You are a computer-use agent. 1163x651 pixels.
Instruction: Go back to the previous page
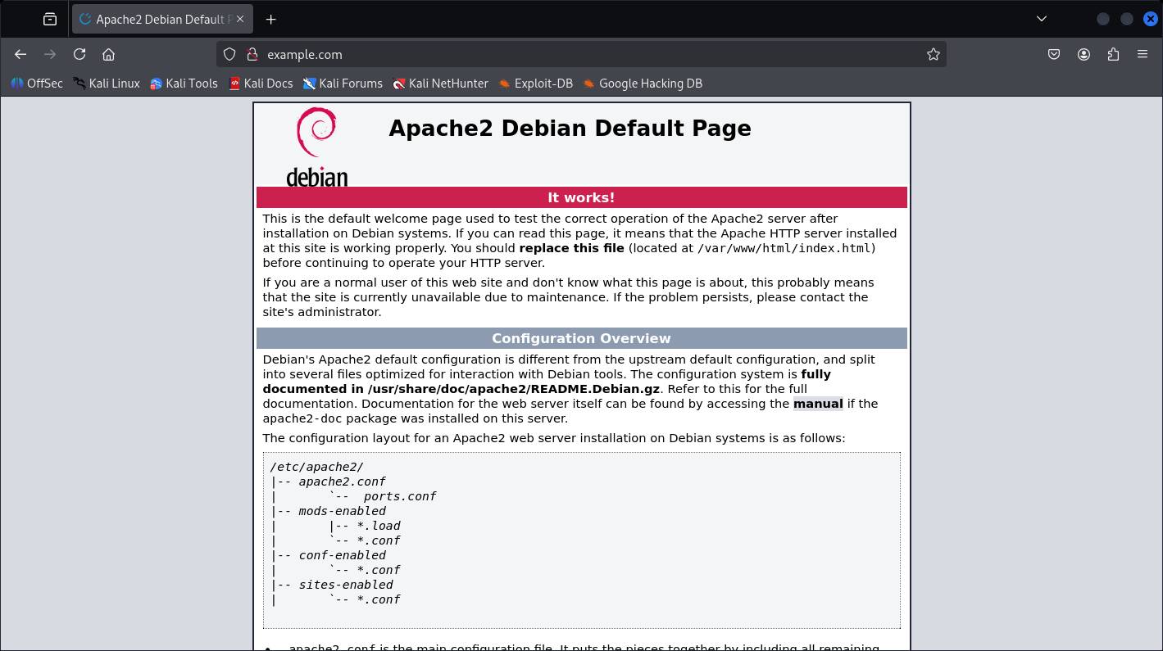point(20,54)
